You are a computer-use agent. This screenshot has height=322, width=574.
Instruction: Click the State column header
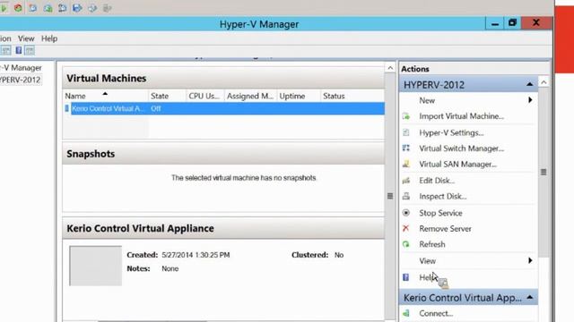167,96
